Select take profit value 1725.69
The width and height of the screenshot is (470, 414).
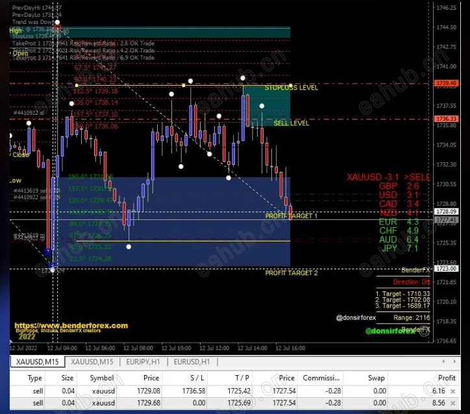click(239, 403)
